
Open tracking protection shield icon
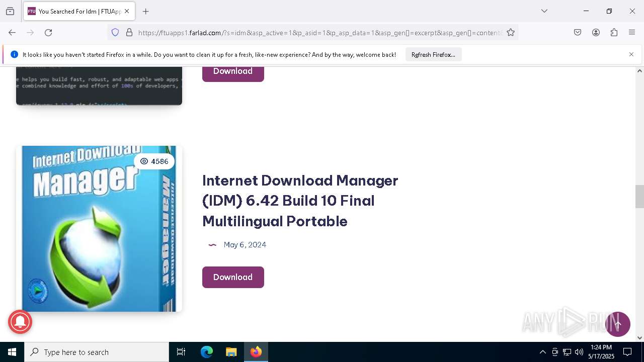click(x=115, y=33)
